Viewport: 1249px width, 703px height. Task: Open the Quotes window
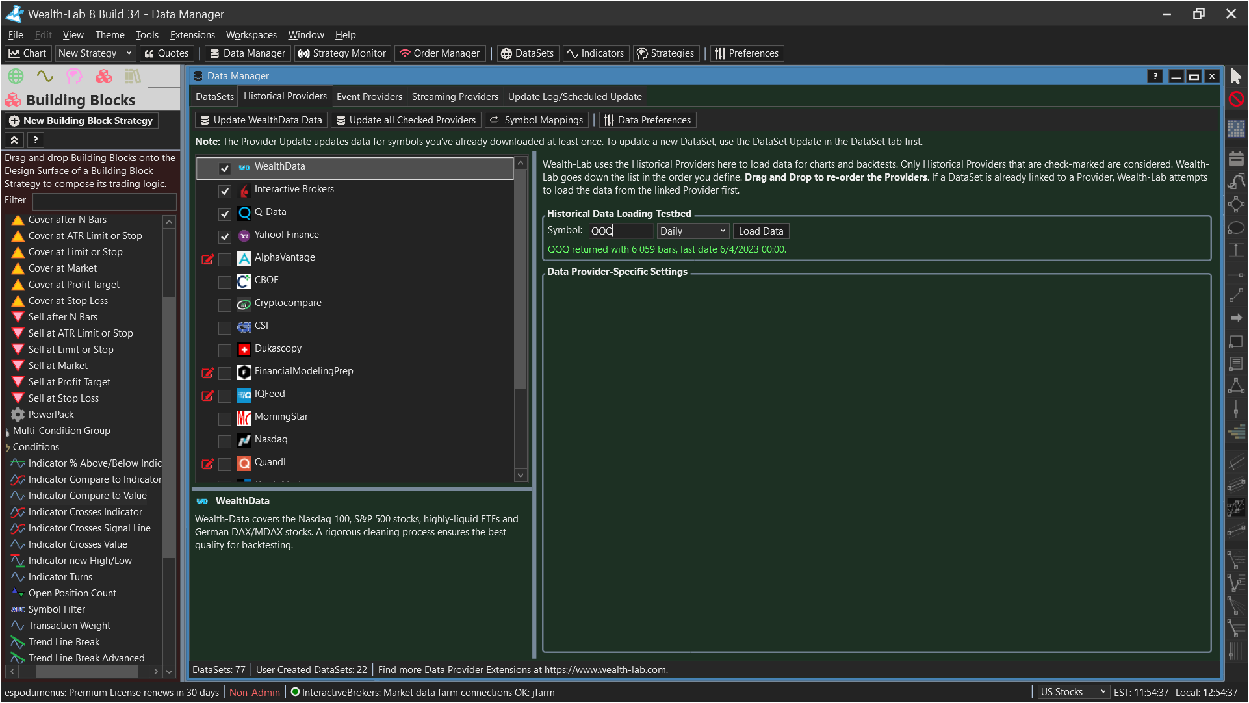(x=166, y=53)
